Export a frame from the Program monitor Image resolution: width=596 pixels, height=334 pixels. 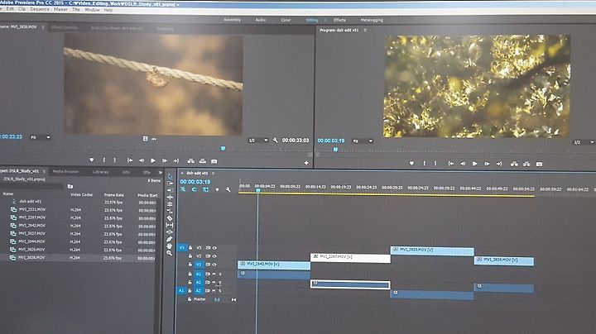pos(539,164)
